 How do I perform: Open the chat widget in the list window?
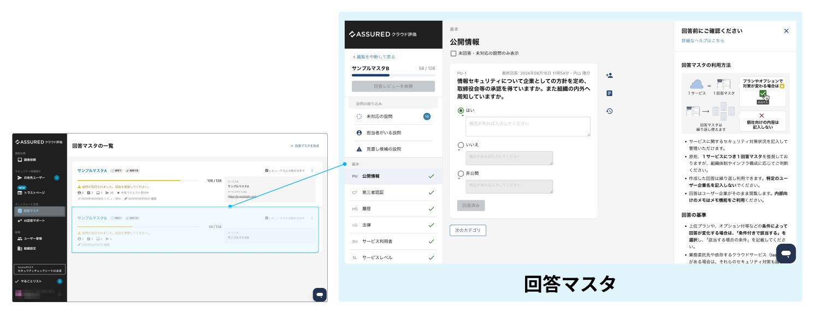[x=320, y=294]
